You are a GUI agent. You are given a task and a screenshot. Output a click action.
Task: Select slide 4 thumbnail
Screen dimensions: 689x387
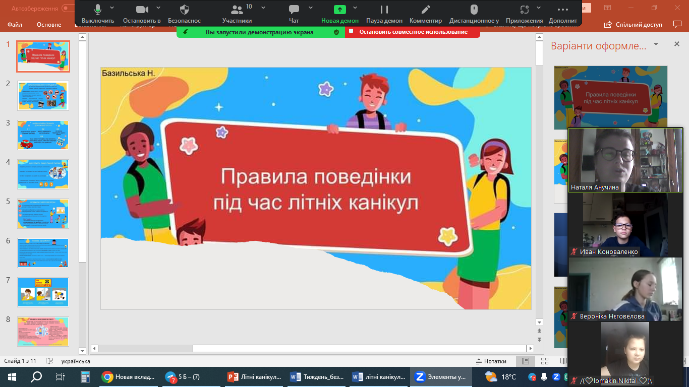click(x=43, y=174)
